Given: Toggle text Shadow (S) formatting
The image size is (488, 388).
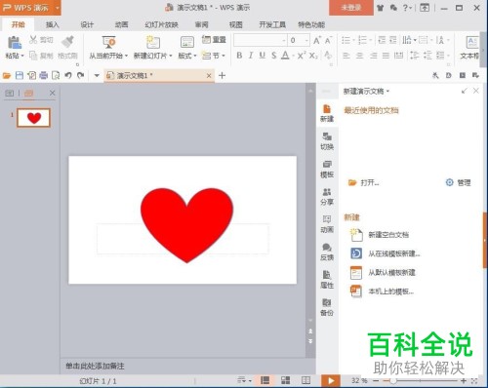Looking at the screenshot, I should click(274, 56).
